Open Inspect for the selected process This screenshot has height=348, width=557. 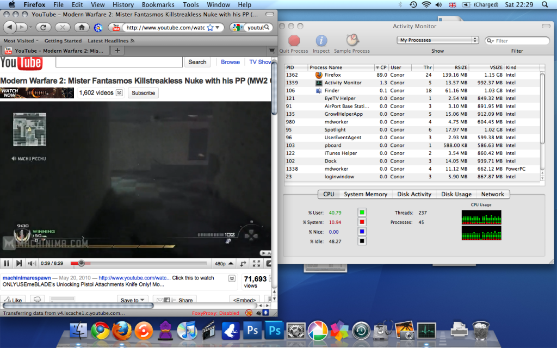321,40
